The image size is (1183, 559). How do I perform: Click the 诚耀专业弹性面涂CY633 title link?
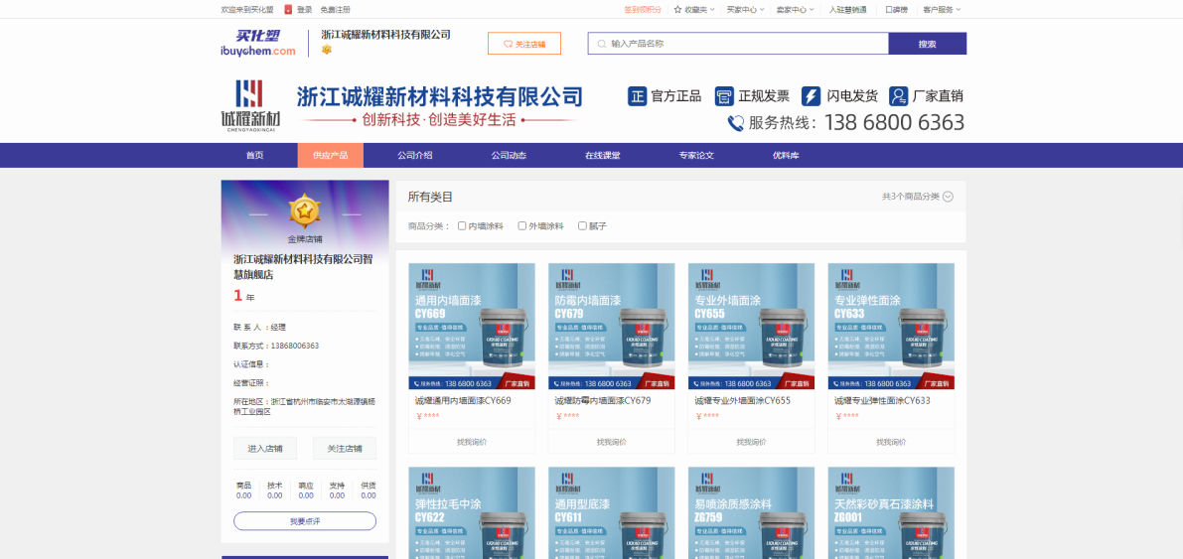coord(882,400)
